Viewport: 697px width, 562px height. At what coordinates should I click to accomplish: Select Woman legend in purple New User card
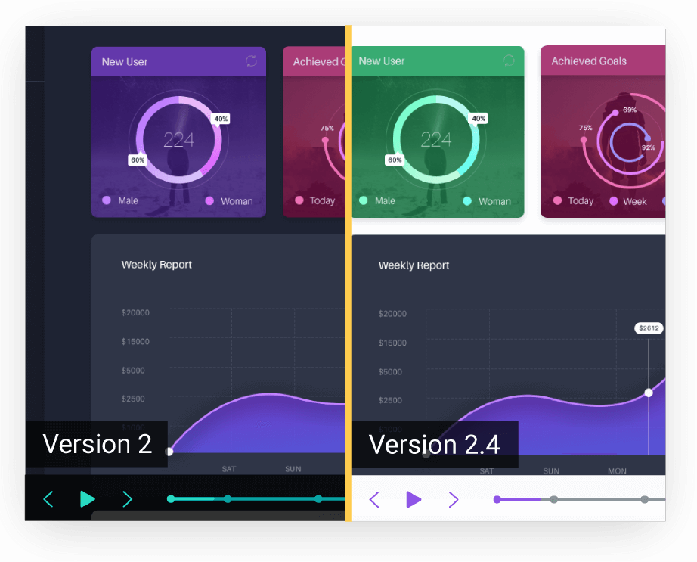tap(229, 201)
